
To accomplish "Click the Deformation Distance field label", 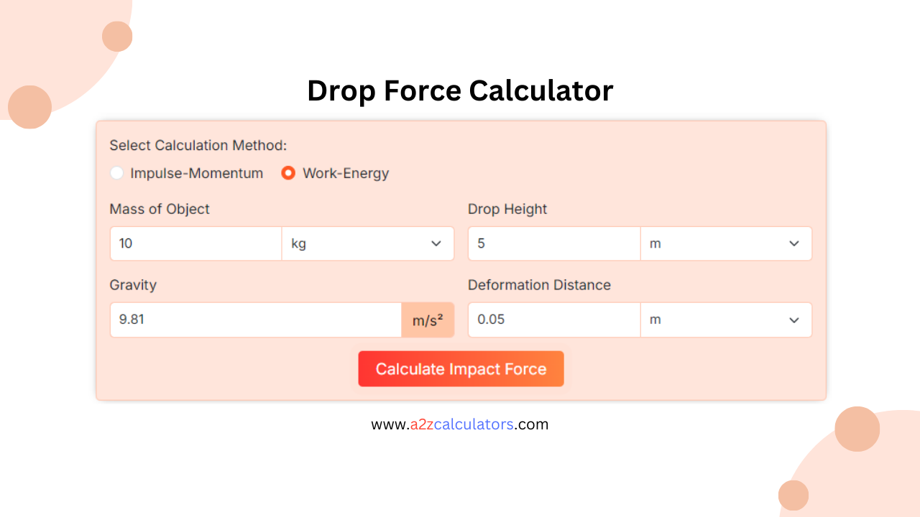I will pos(540,285).
